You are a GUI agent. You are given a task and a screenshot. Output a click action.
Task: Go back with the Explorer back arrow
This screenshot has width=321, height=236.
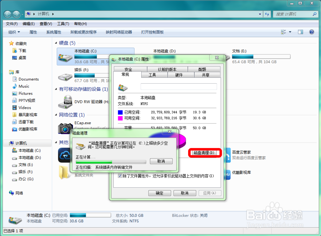(x=8, y=14)
